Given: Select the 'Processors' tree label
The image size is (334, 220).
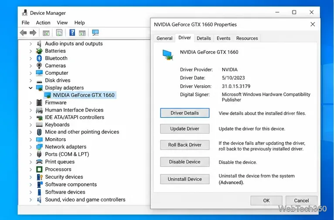Looking at the screenshot, I should click(58, 169).
